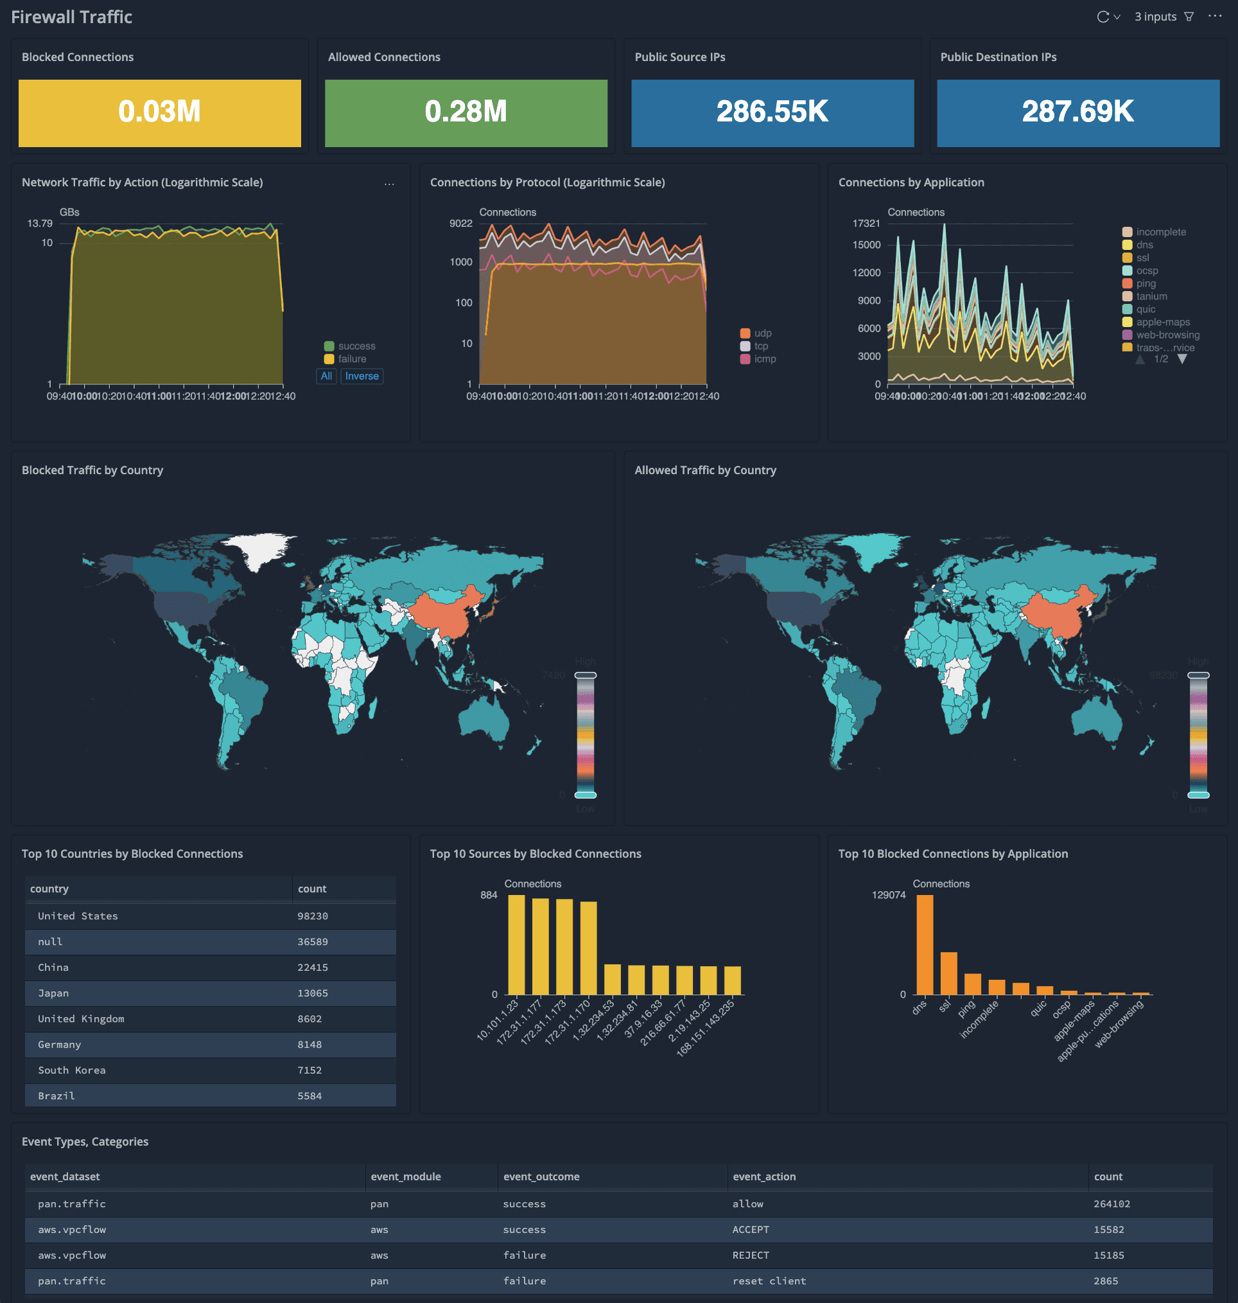Click the All legend button
The image size is (1238, 1303).
[326, 377]
